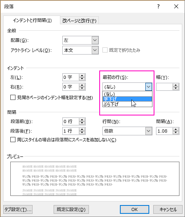Click the 幅 width input field

click(x=164, y=87)
